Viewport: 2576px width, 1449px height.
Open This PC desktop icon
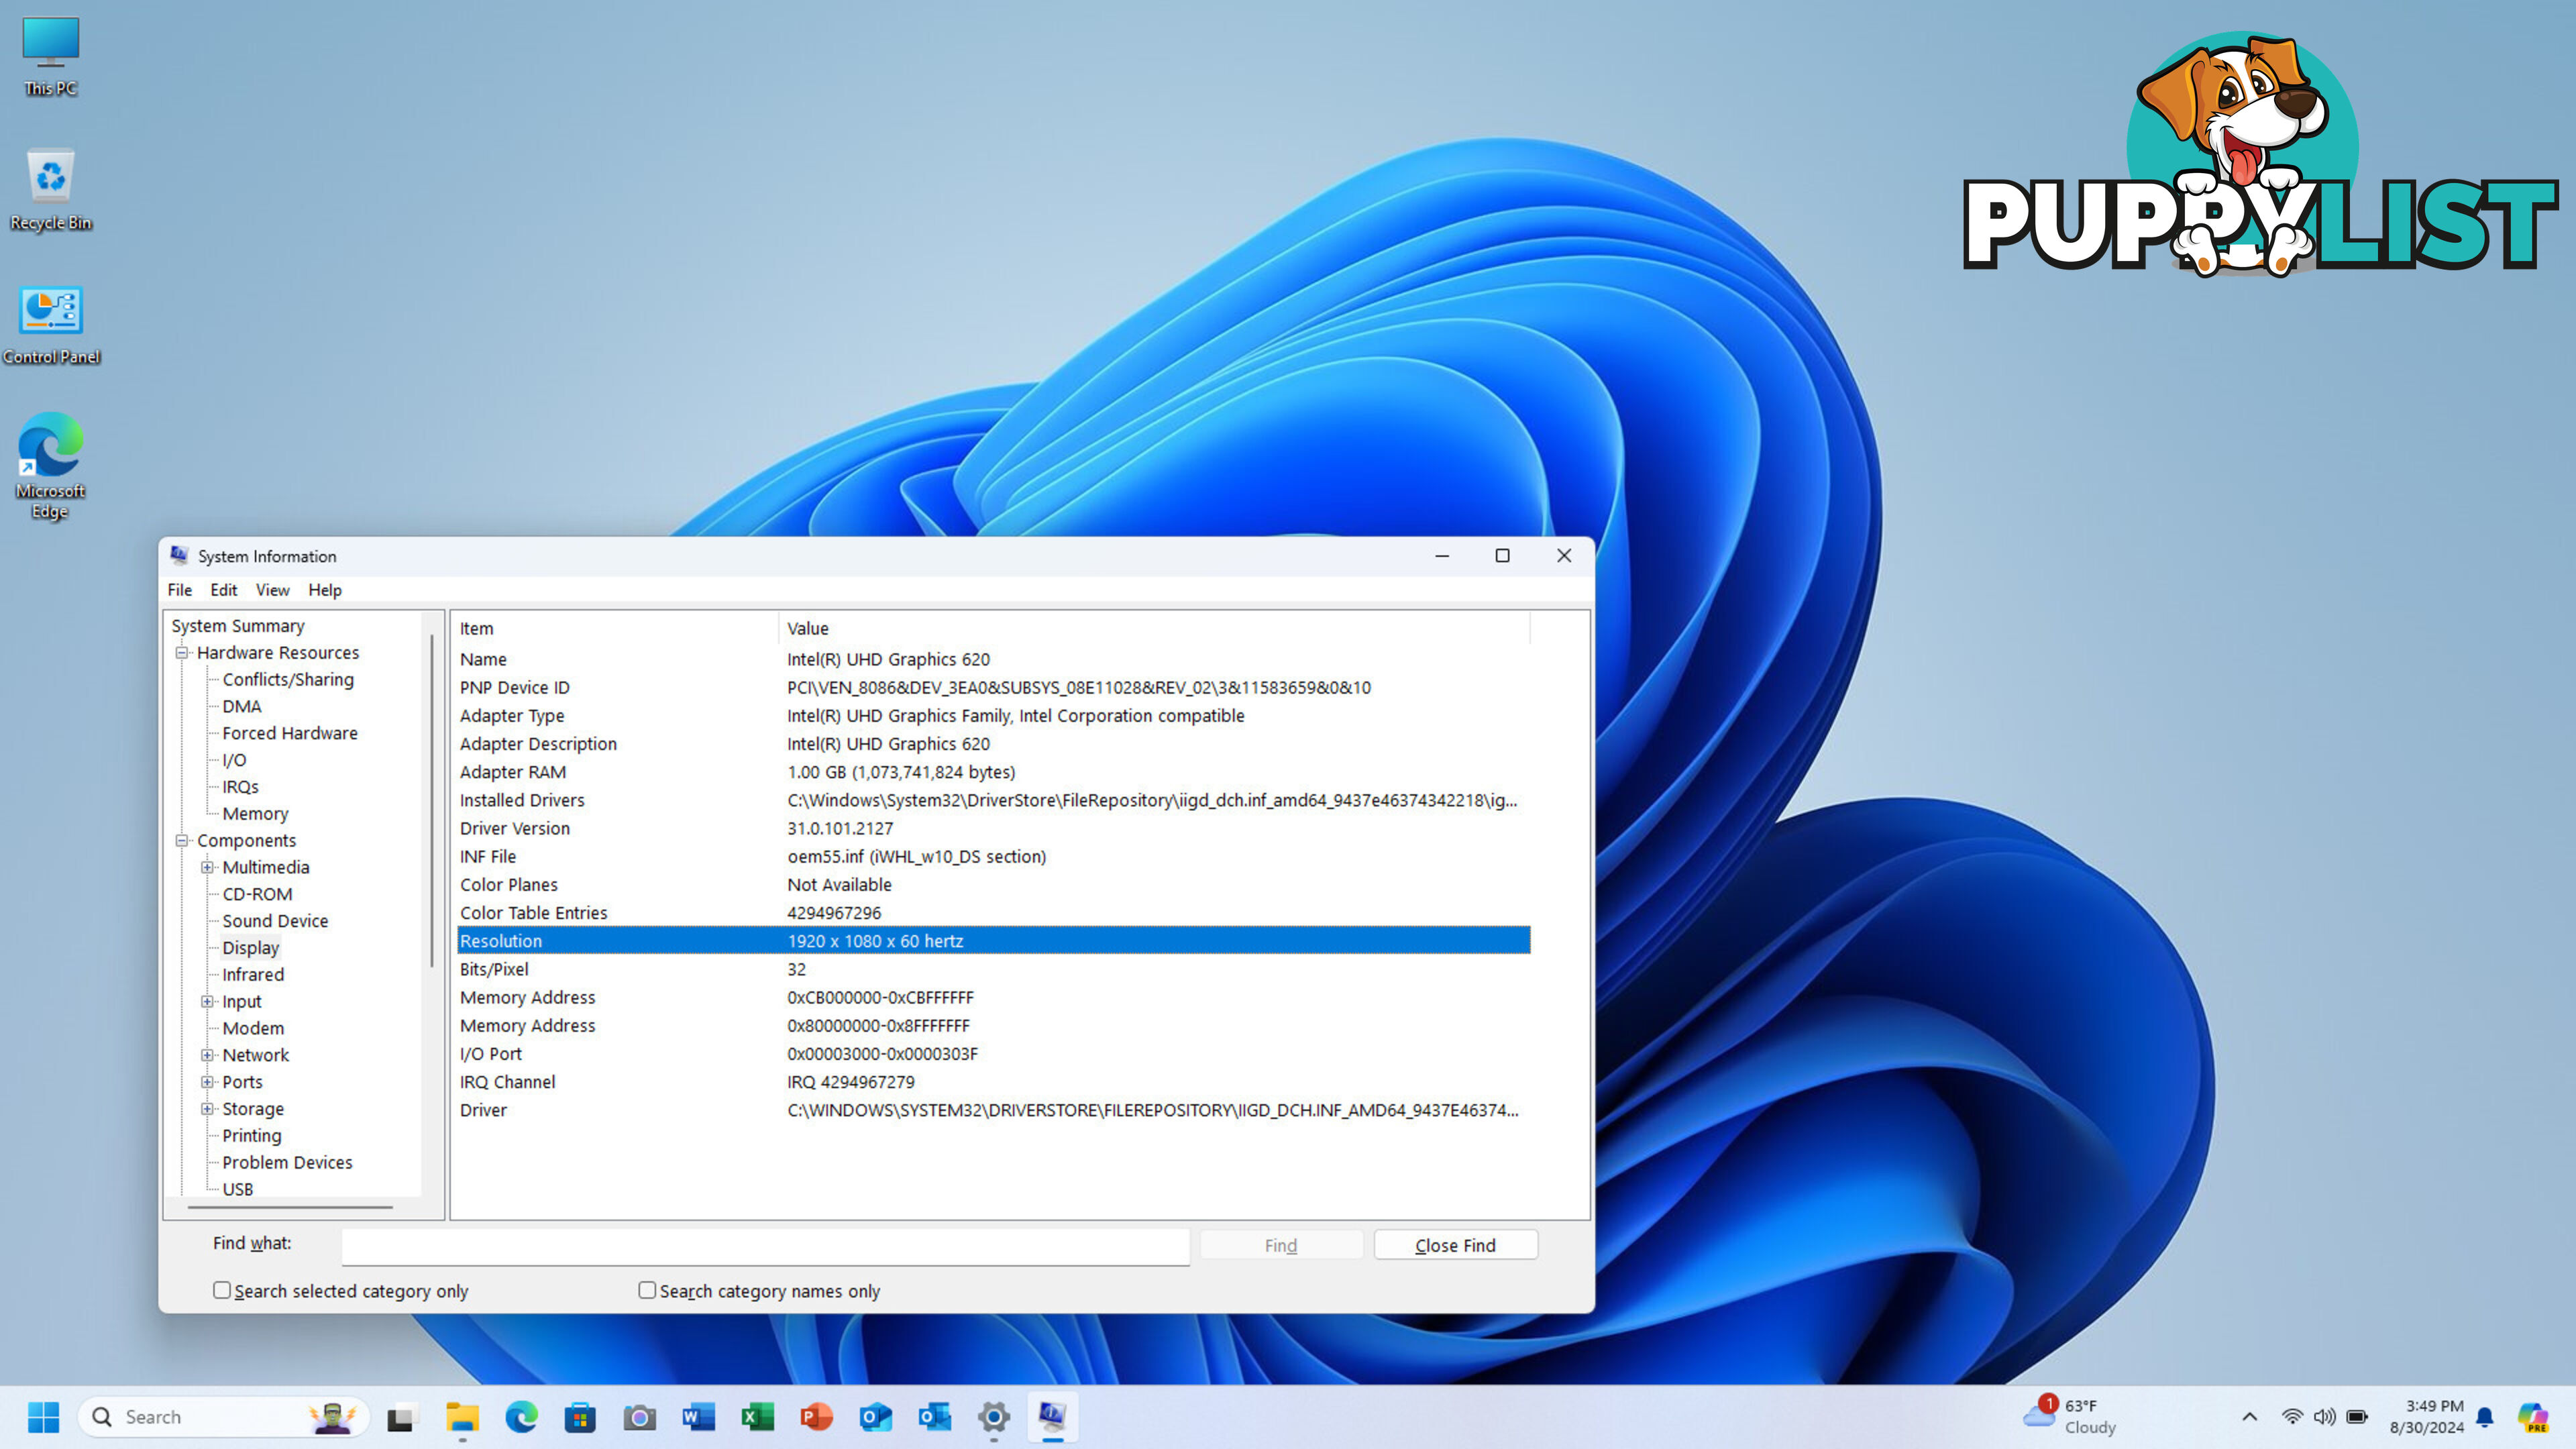(x=50, y=57)
